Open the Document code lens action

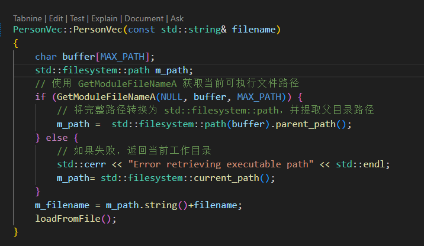coord(144,19)
